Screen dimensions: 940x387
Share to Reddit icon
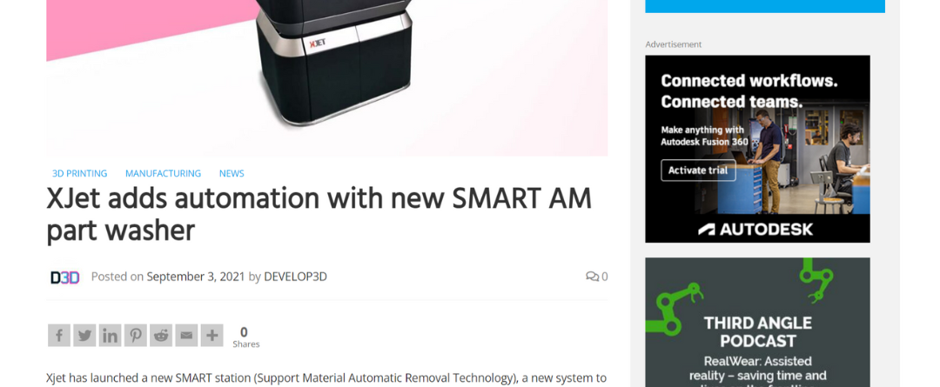tap(161, 336)
